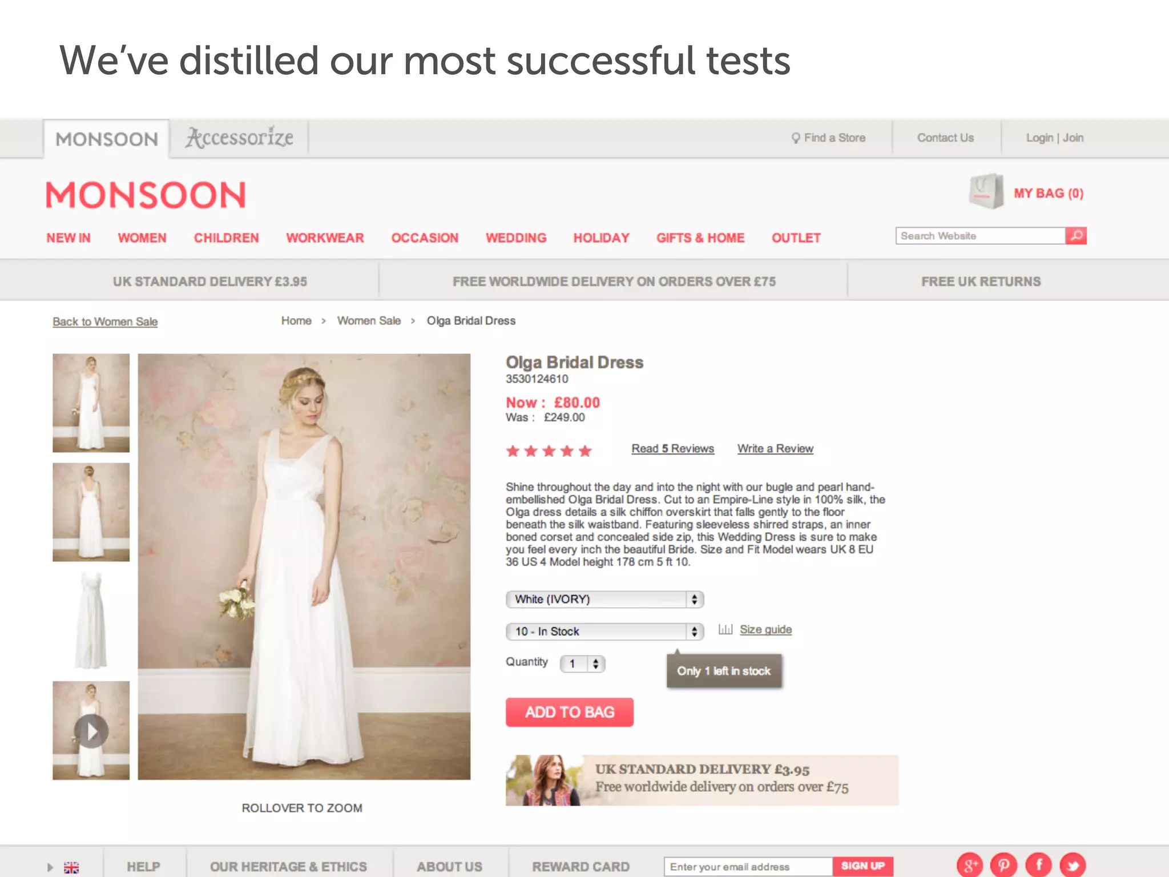Open the CHILDREN menu
This screenshot has width=1169, height=877.
pyautogui.click(x=227, y=238)
